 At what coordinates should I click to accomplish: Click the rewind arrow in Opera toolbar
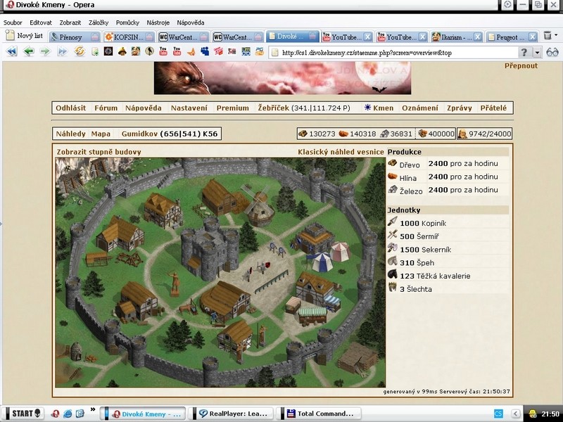pos(12,51)
